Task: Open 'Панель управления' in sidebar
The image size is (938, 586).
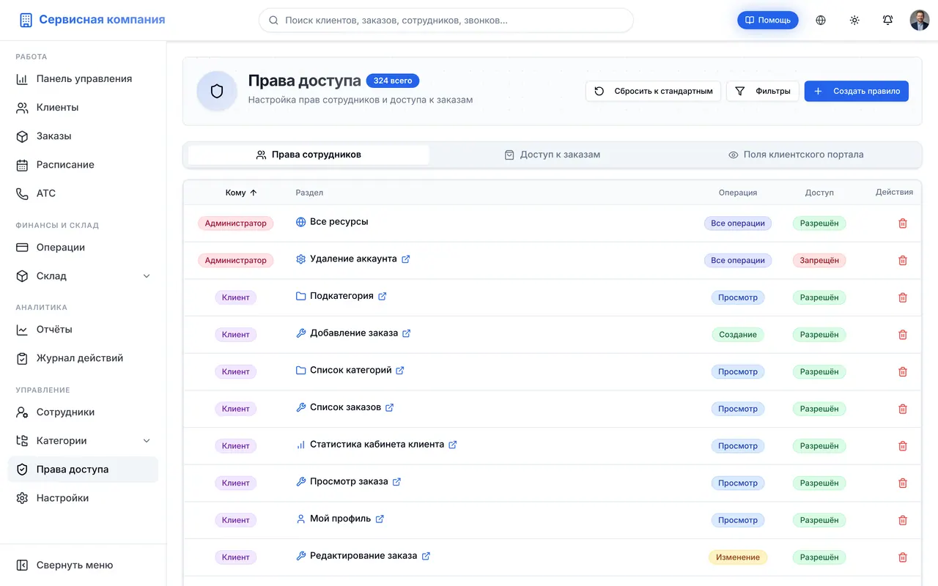Action: pos(83,79)
